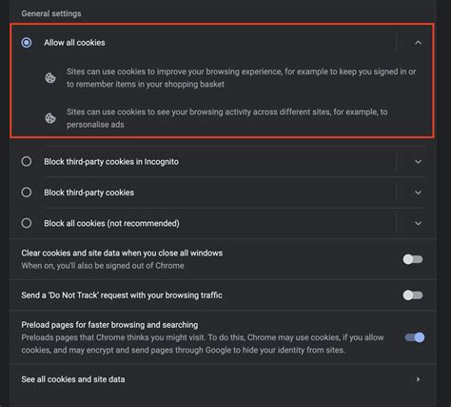451x407 pixels.
Task: Click cookie icon beside browsing experience description
Action: tap(50, 78)
